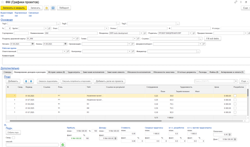Open the blue structure icon beside TMReport
Screen dimensions: 250x147
(x=53, y=8)
